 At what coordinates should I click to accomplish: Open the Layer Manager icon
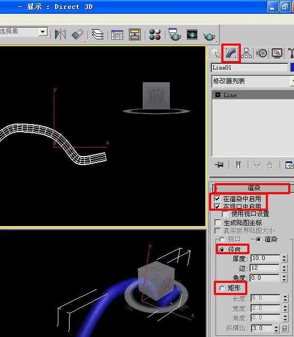point(98,34)
